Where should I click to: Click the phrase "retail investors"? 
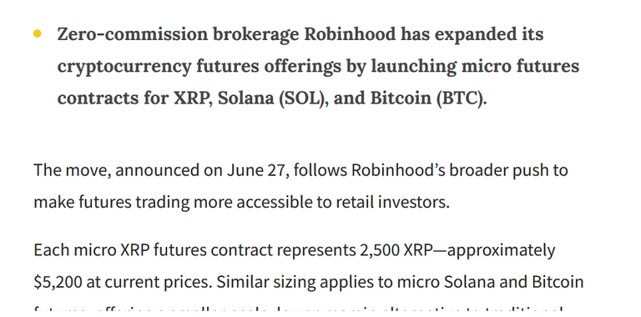click(392, 202)
